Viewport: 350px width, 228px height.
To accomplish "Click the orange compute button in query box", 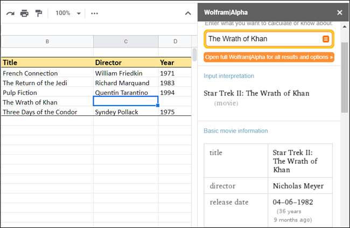I will (x=326, y=39).
